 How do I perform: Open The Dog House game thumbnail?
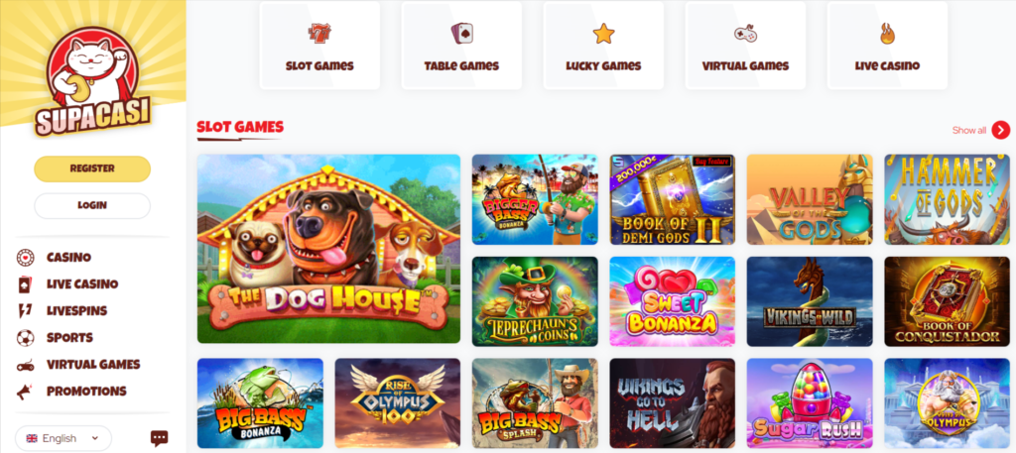pos(328,249)
